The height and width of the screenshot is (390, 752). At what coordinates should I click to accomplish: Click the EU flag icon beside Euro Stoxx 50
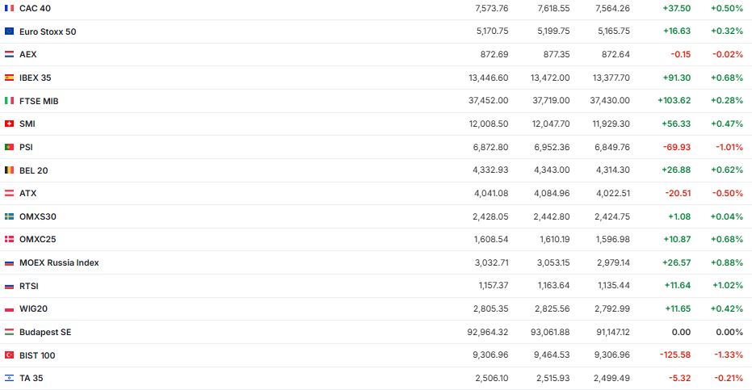[9, 31]
